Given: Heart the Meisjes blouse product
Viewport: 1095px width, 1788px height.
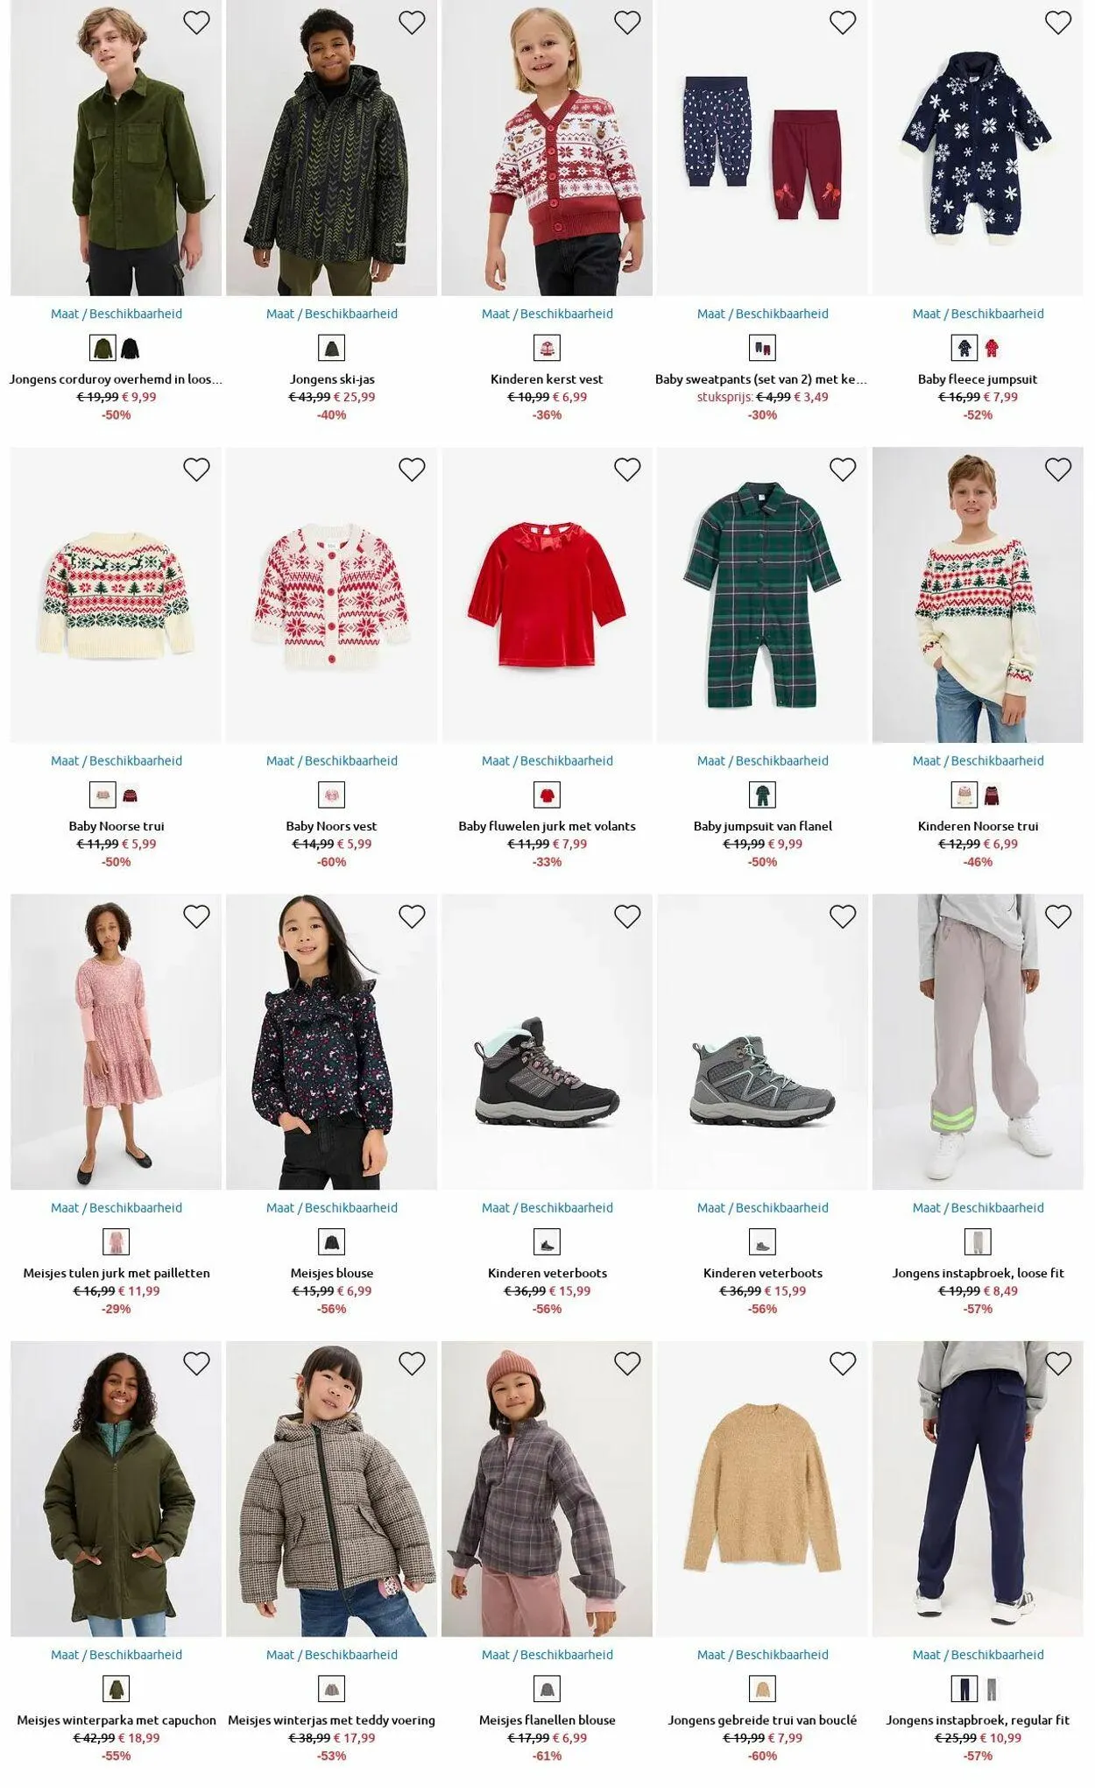Looking at the screenshot, I should (x=412, y=916).
